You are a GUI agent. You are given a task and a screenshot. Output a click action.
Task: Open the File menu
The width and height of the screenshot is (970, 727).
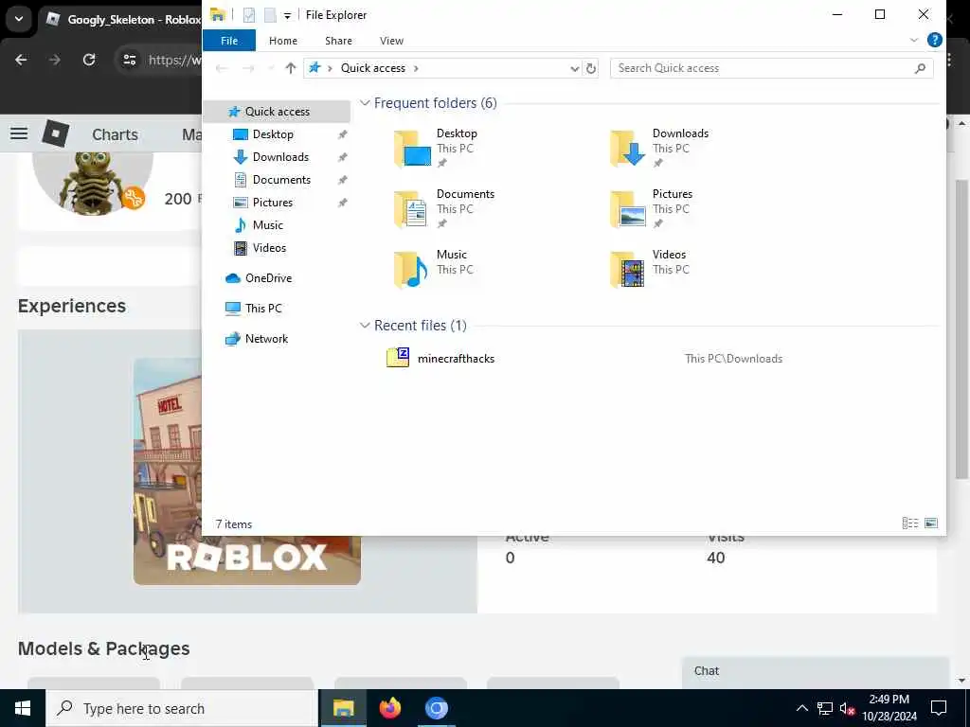229,41
